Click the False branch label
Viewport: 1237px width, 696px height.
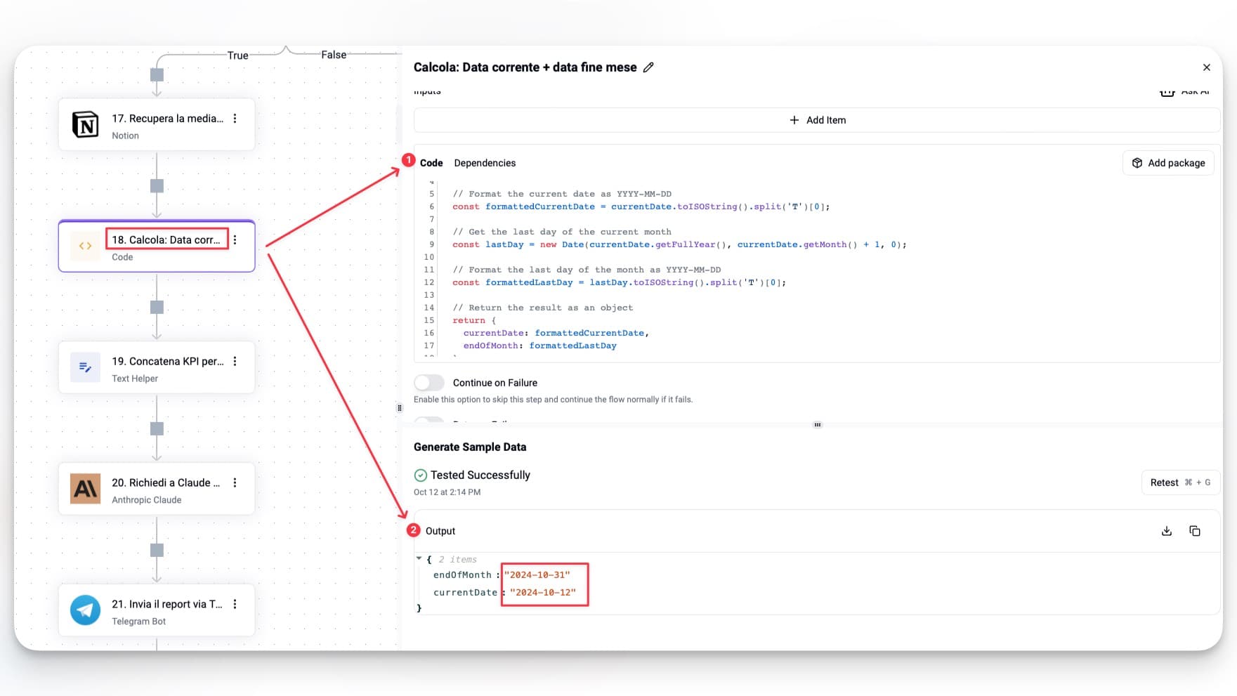[x=334, y=55]
